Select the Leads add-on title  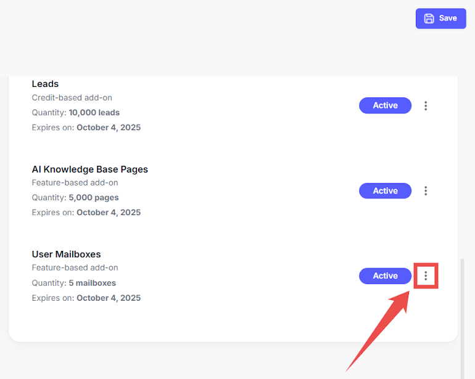[x=45, y=84]
